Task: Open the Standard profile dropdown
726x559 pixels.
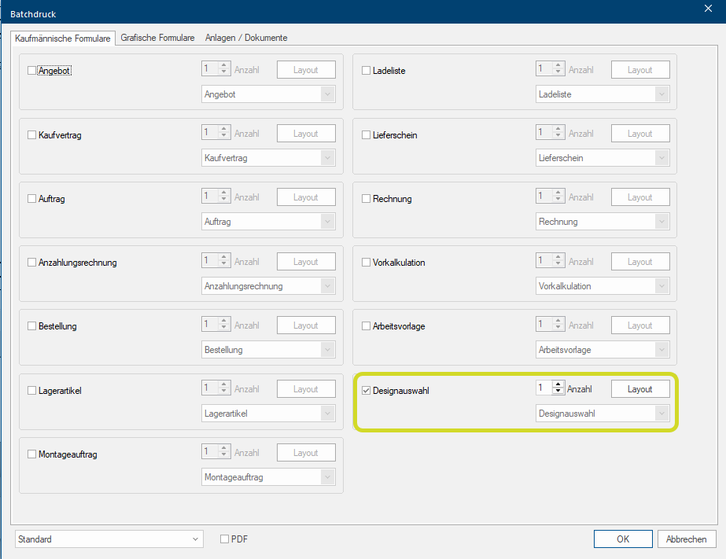Action: [x=109, y=539]
